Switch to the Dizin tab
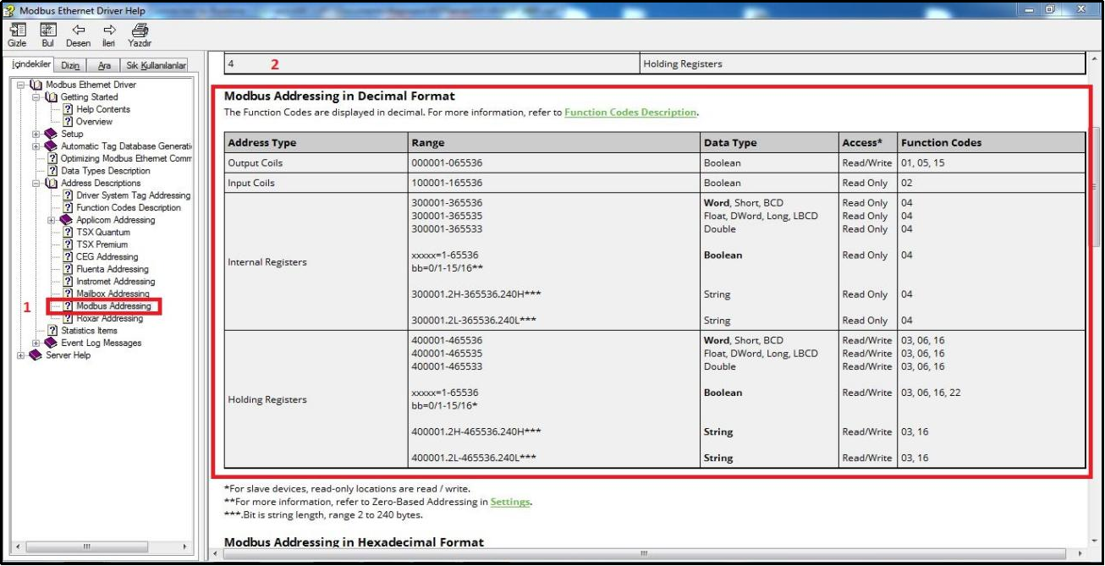 [x=71, y=65]
